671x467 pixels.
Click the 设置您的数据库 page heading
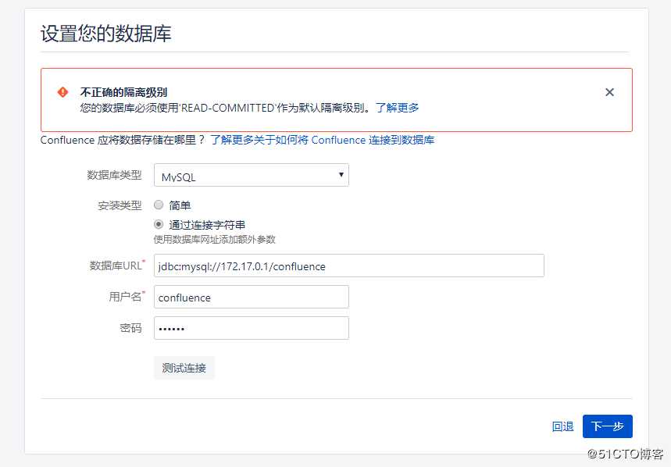point(105,34)
